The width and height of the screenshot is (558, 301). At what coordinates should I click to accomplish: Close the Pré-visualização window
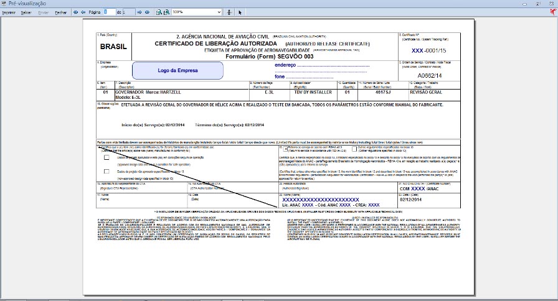tap(551, 4)
